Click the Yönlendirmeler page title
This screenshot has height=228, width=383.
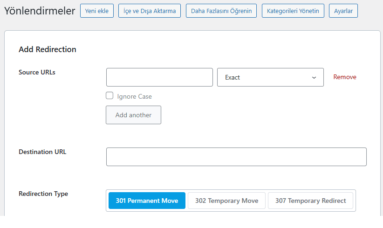40,11
